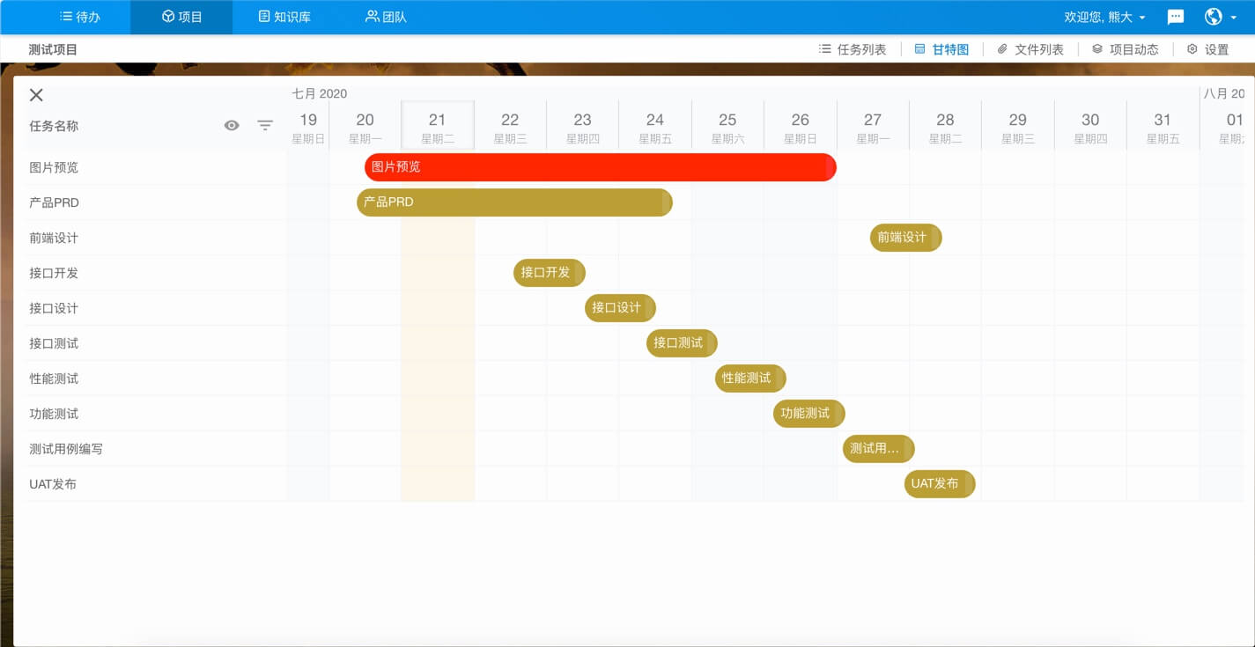Open the chat messages icon in top bar

pos(1175,16)
